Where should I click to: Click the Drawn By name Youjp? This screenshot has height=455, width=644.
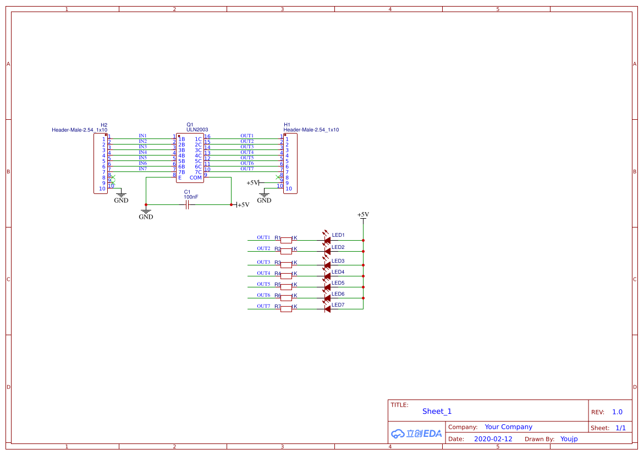tap(569, 439)
